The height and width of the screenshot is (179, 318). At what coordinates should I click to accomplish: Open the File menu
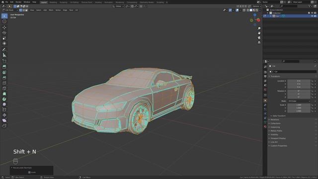pos(6,2)
